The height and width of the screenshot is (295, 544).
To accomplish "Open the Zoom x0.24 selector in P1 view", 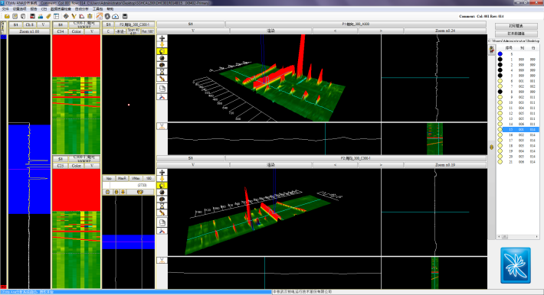I will click(445, 31).
